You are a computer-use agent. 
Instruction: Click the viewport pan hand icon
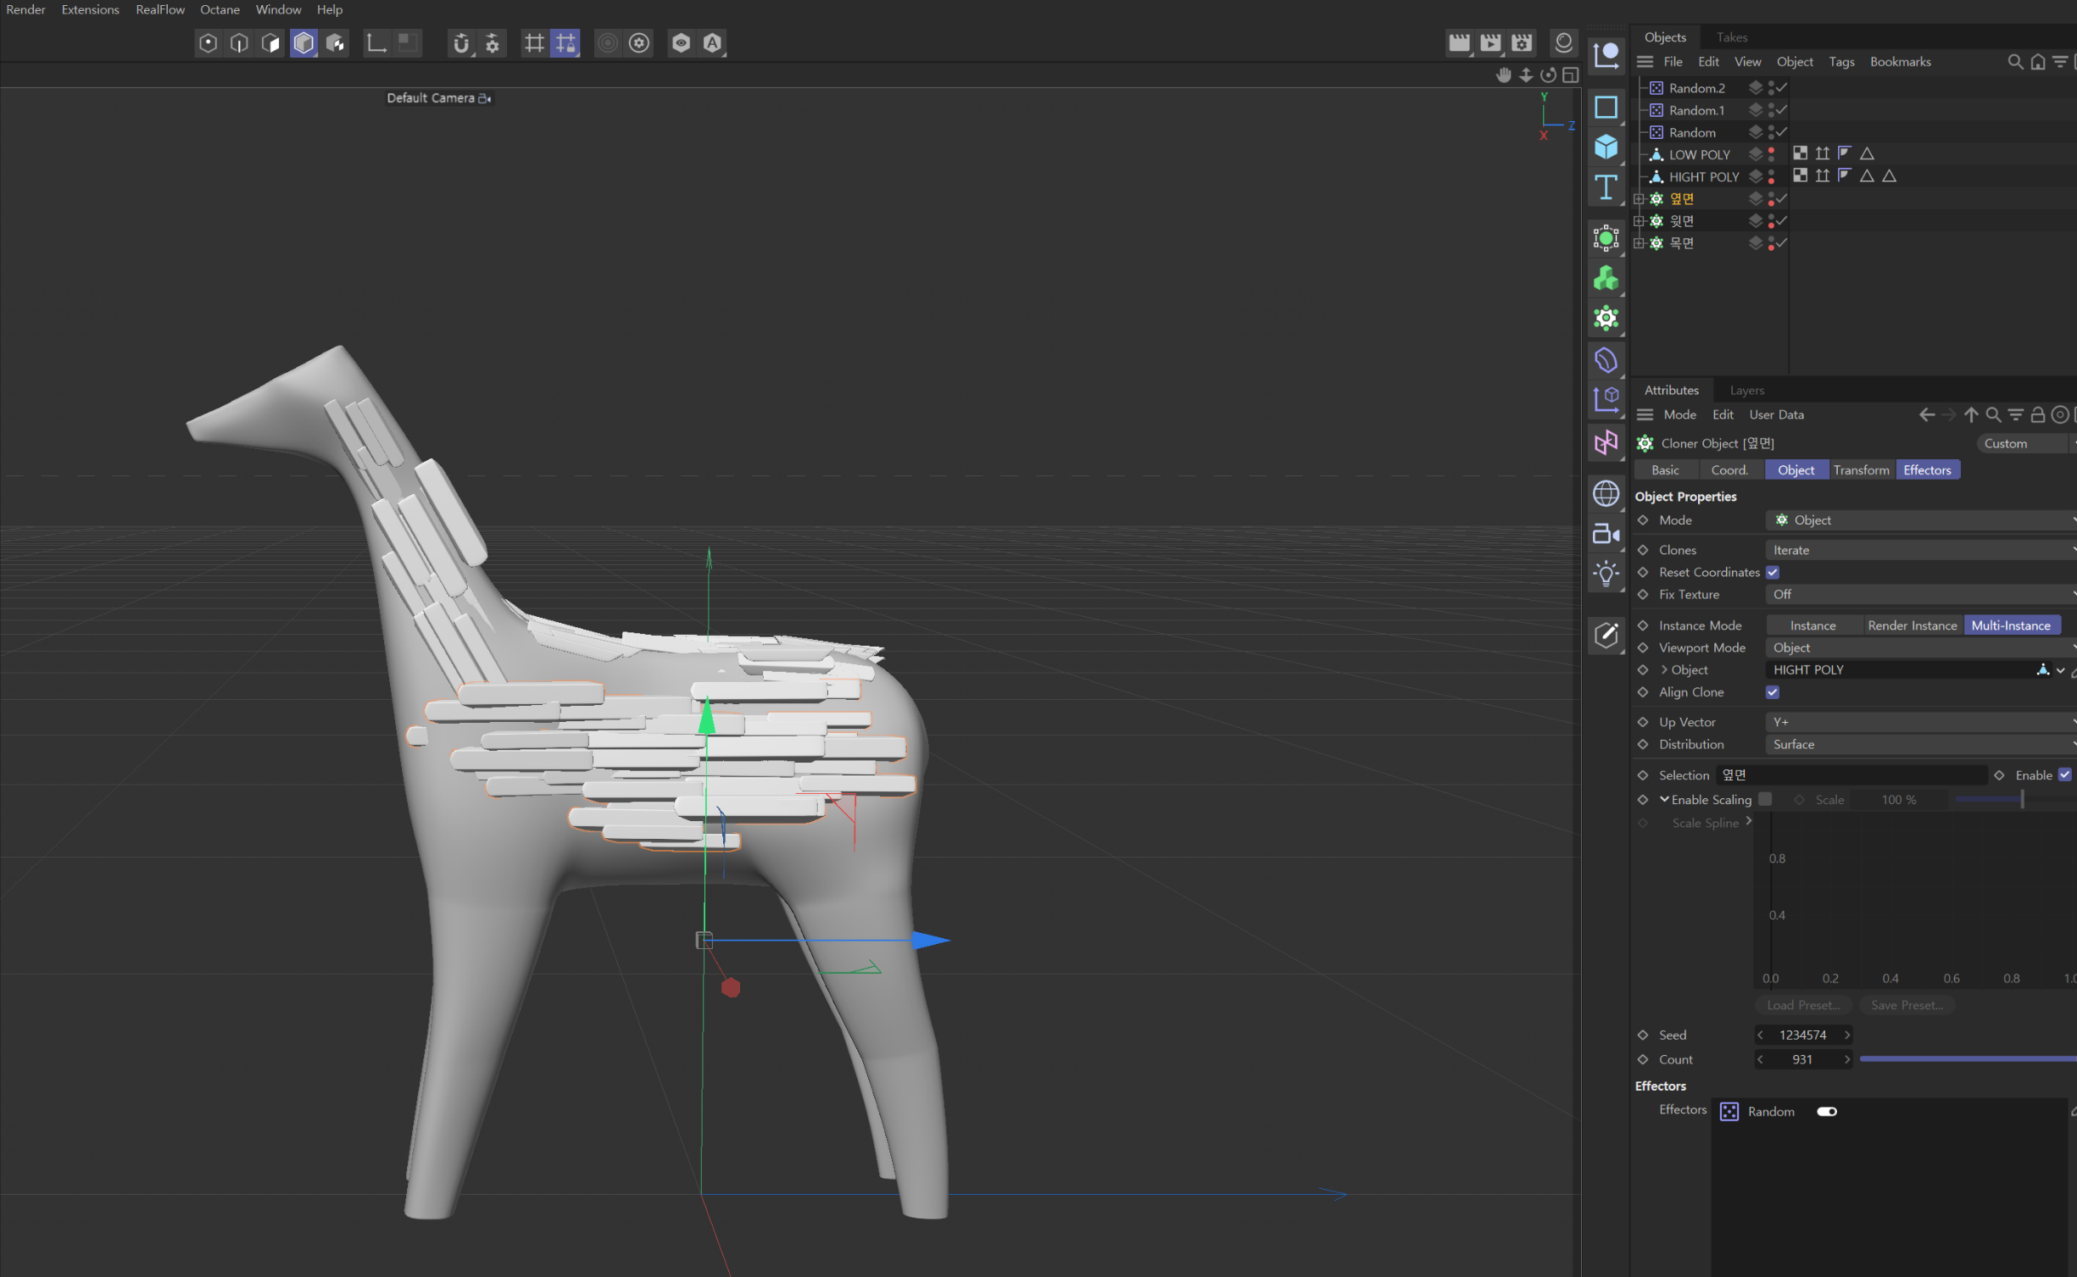(x=1503, y=75)
